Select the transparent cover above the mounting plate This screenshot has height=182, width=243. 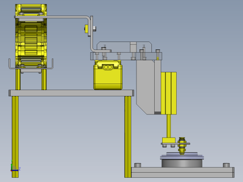pos(124,47)
